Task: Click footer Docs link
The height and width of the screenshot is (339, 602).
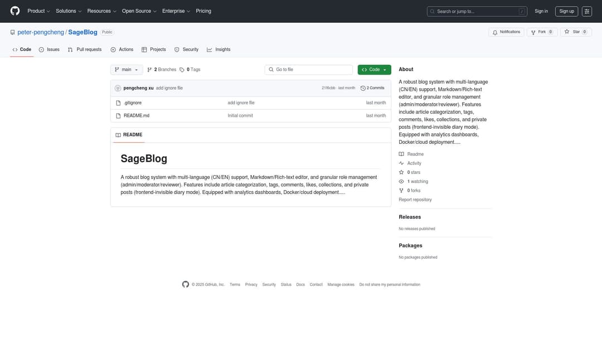Action: [300, 285]
